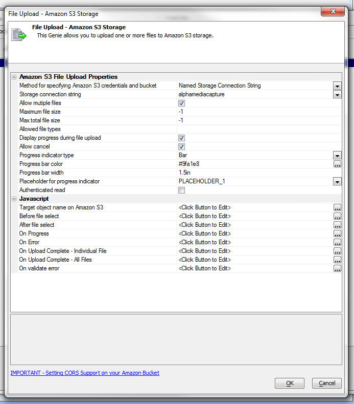Click the empty Allowed file types field

pyautogui.click(x=259, y=129)
